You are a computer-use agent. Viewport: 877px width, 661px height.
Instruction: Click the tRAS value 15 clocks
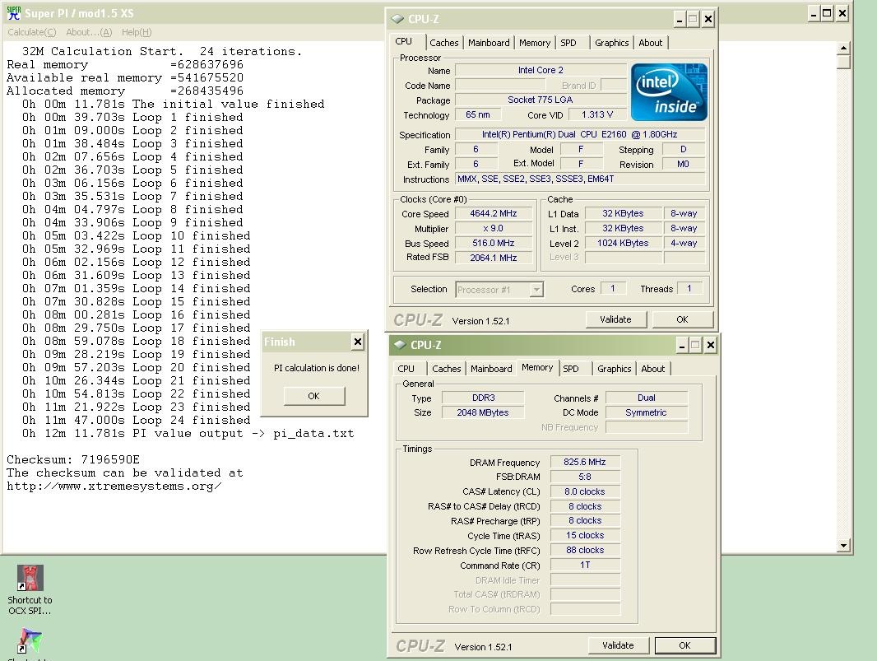pos(585,536)
